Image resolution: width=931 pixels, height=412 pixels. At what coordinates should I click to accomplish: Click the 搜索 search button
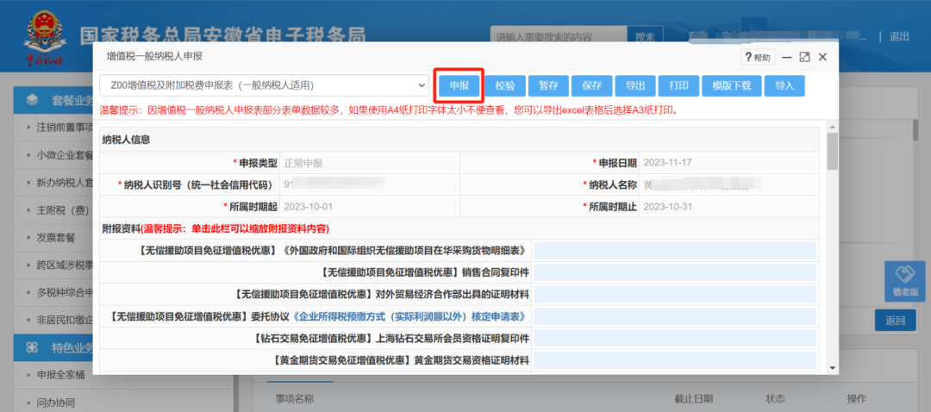coord(644,37)
